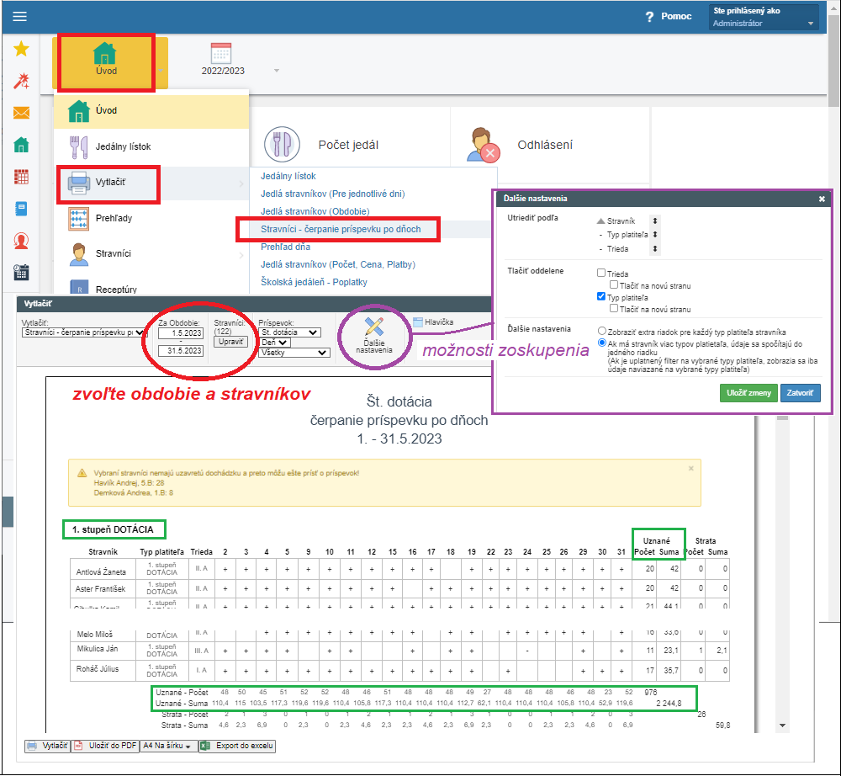841x776 pixels.
Task: Open Prehľad dňa submenu link
Action: [x=285, y=247]
